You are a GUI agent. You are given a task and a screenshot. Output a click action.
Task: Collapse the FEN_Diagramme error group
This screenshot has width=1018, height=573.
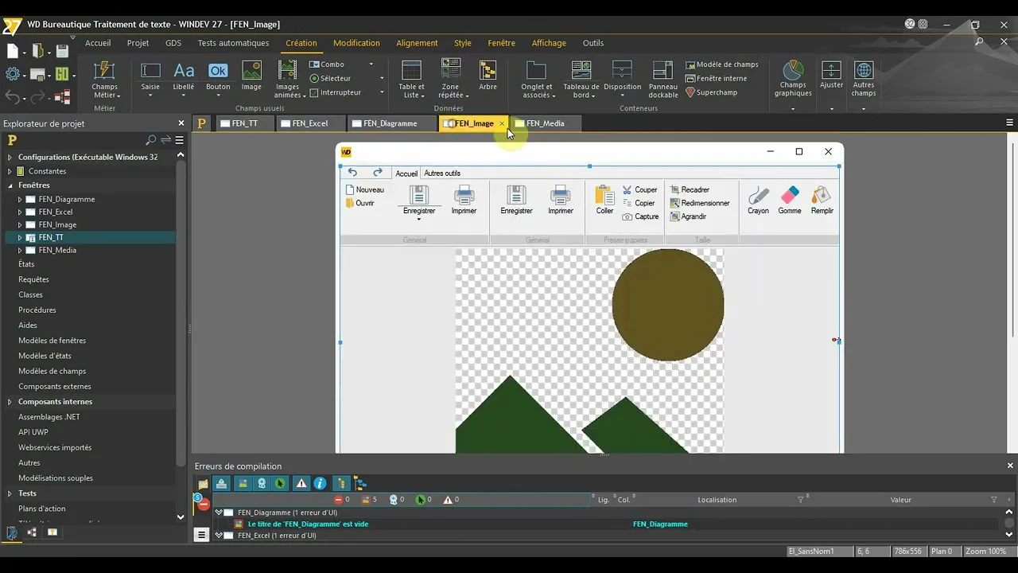coord(219,513)
